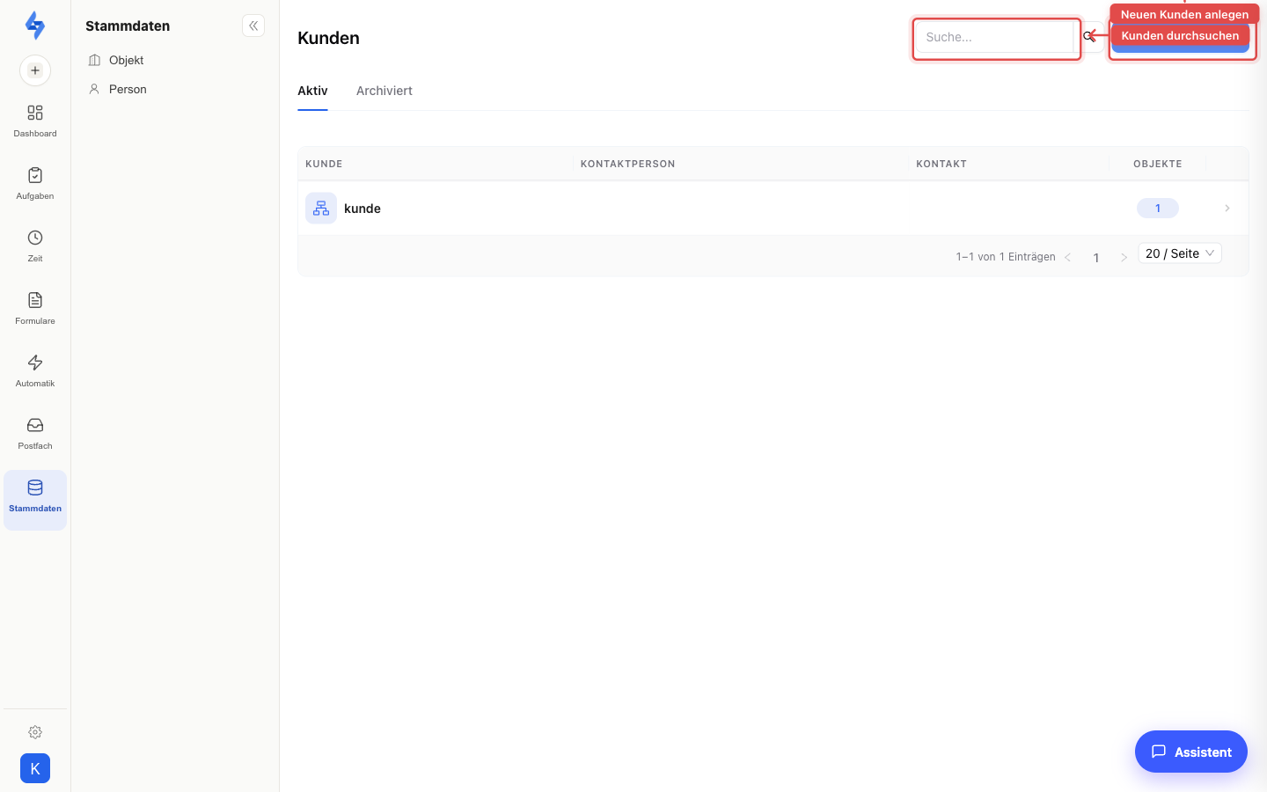
Task: Collapse the Stammdaten side panel
Action: [253, 26]
